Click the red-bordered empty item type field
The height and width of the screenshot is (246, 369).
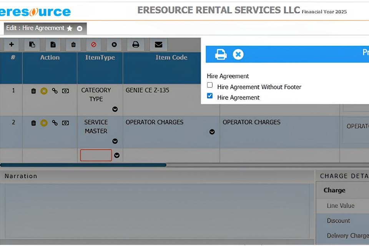96,155
